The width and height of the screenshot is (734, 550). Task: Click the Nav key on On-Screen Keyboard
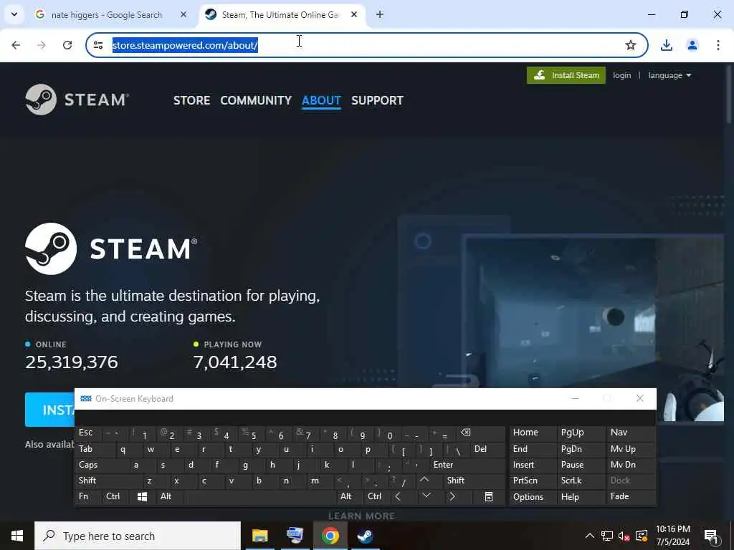tap(631, 433)
